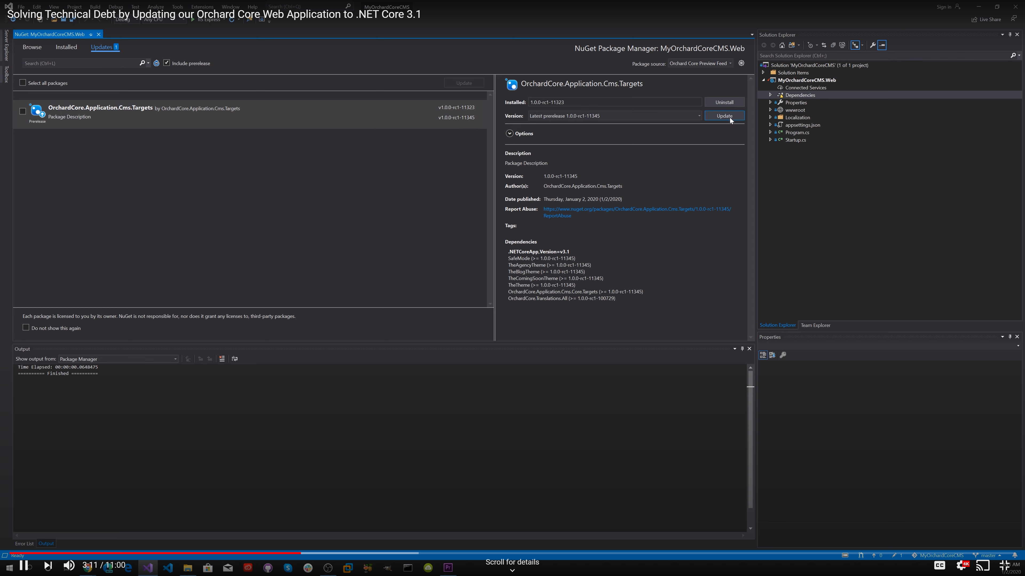Image resolution: width=1025 pixels, height=576 pixels.
Task: Expand the wwwroot folder
Action: tap(770, 110)
